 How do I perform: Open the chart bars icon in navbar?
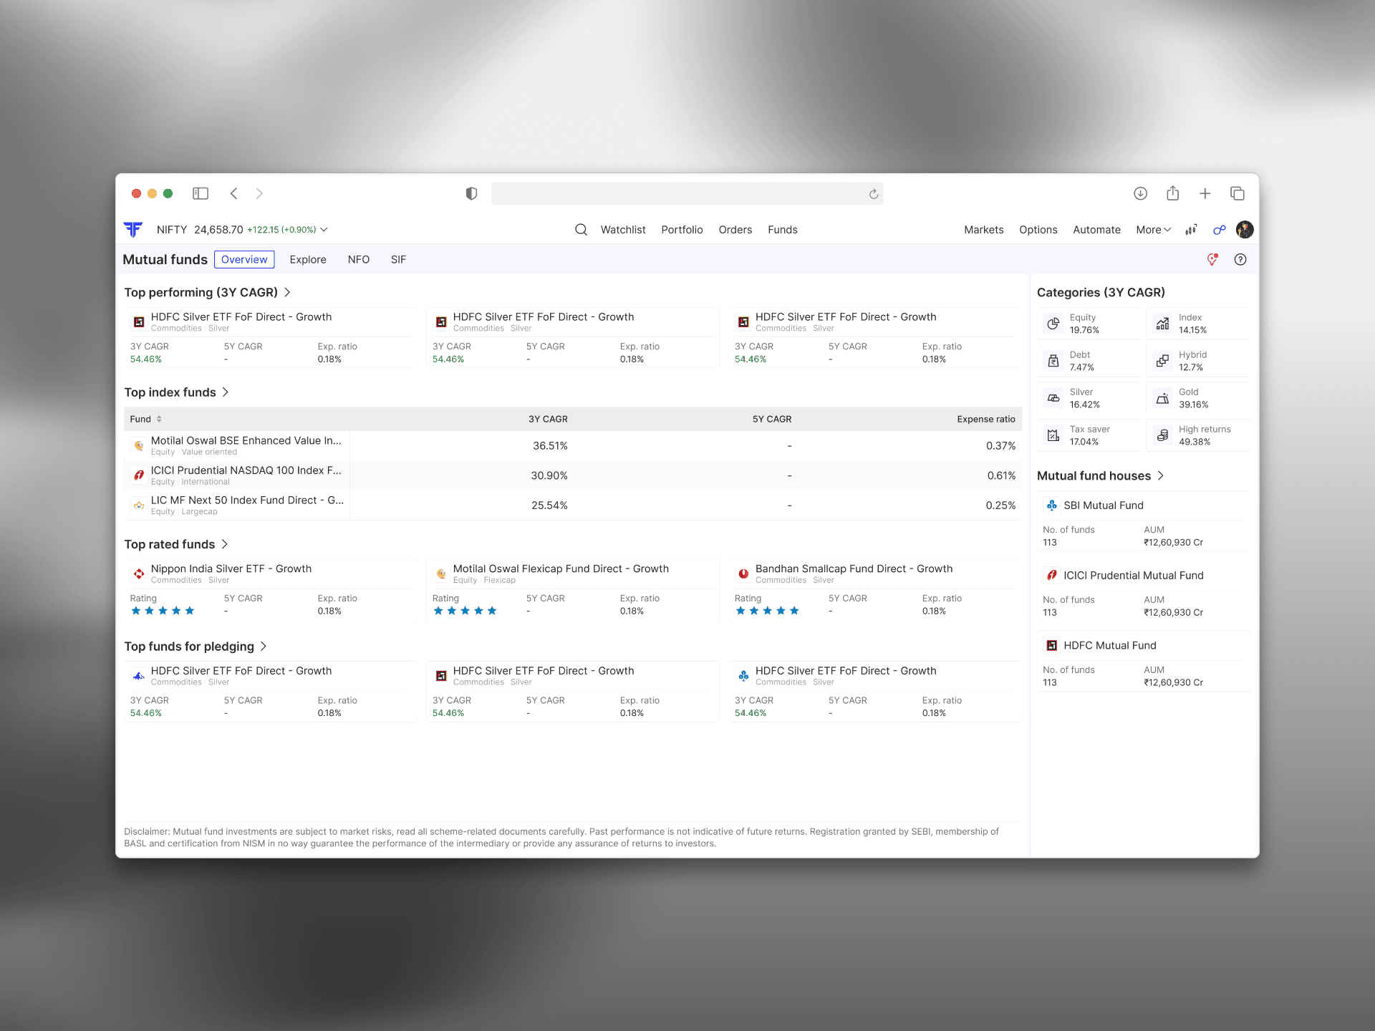[x=1191, y=230]
